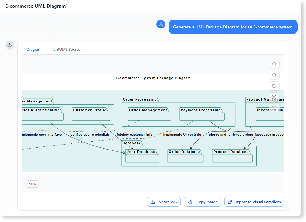Click the fit-to-screen icon below fullscreen
306x222 pixels.
(274, 108)
